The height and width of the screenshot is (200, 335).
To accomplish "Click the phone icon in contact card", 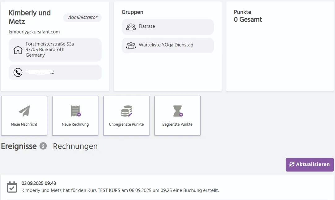I will click(18, 72).
